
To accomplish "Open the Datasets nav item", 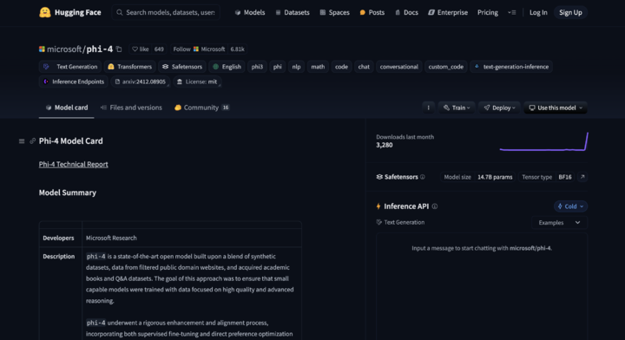I will (x=293, y=12).
